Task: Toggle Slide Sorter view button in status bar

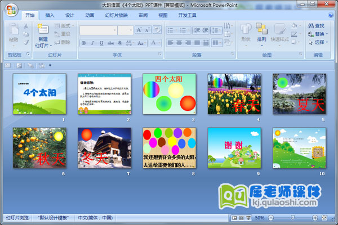Action: click(x=241, y=217)
